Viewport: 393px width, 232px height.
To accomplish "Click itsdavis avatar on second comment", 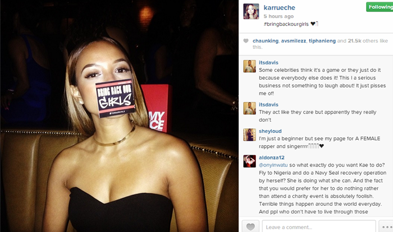I will click(249, 108).
